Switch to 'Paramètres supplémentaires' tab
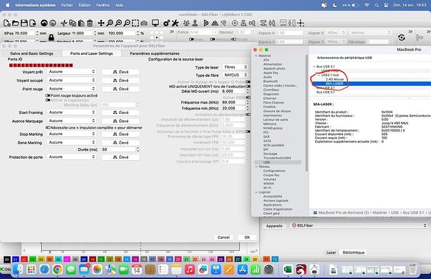431x279 pixels. point(154,54)
